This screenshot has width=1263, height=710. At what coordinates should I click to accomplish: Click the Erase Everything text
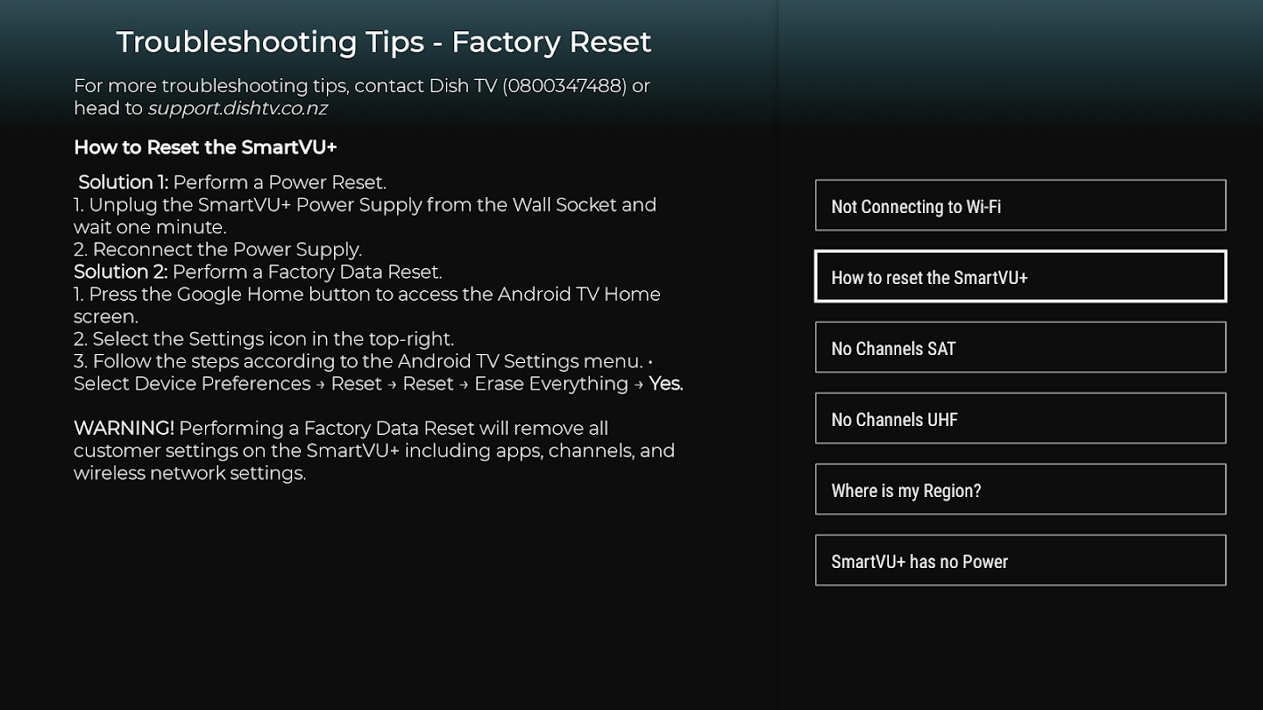tap(551, 383)
